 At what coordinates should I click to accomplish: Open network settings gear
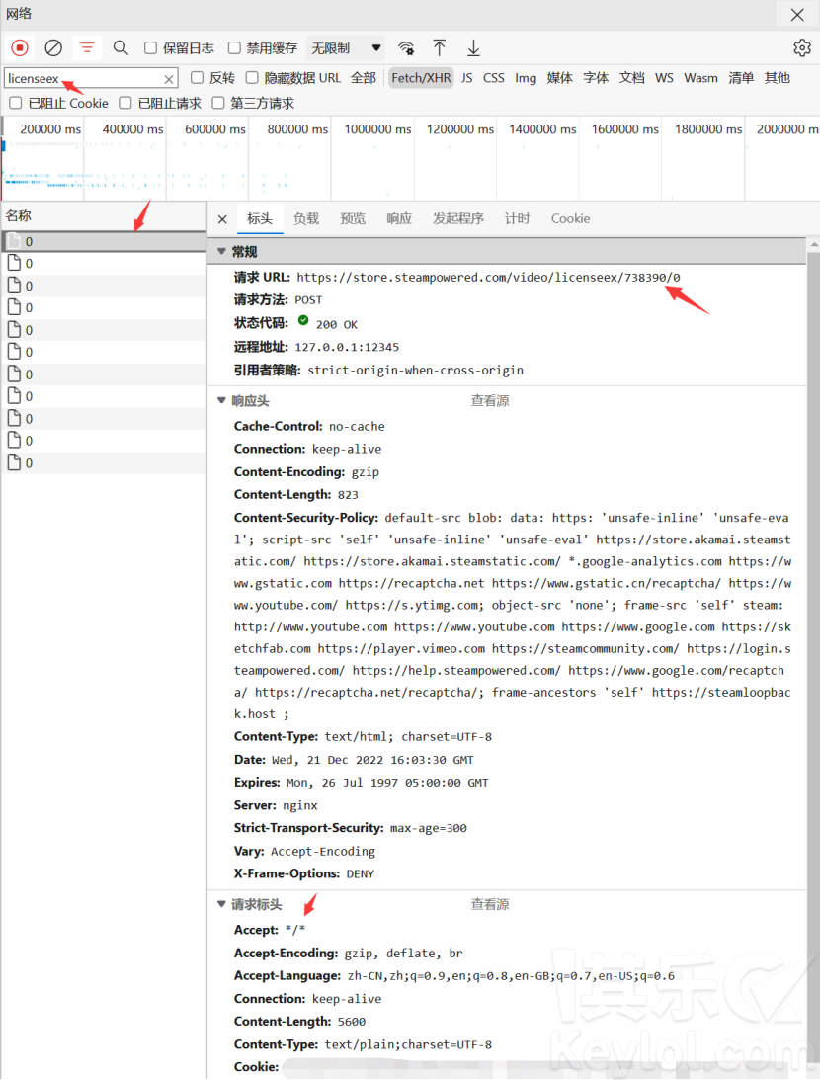pos(801,47)
